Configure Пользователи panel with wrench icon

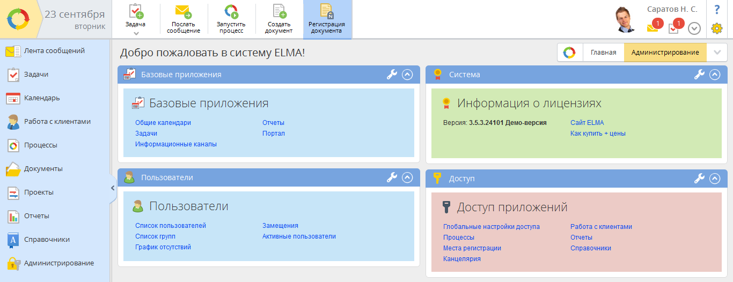[392, 177]
